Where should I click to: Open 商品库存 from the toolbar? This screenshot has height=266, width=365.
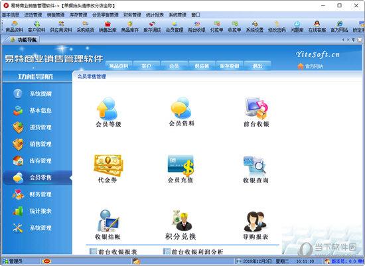(x=130, y=27)
